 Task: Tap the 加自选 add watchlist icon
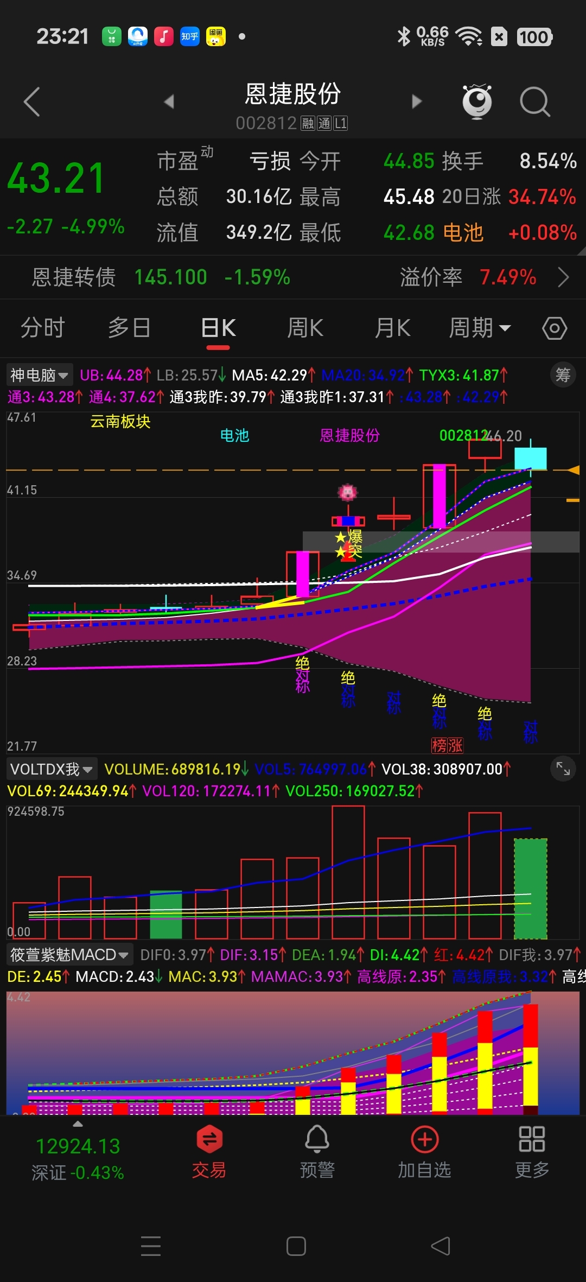pos(425,1152)
